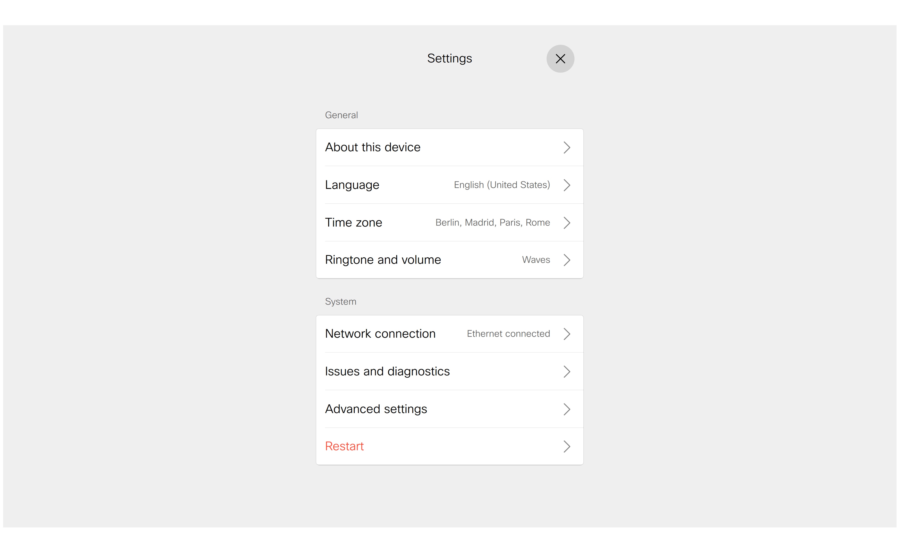Viewport: 897px width, 556px height.
Task: Expand the Network connection chevron
Action: [567, 334]
